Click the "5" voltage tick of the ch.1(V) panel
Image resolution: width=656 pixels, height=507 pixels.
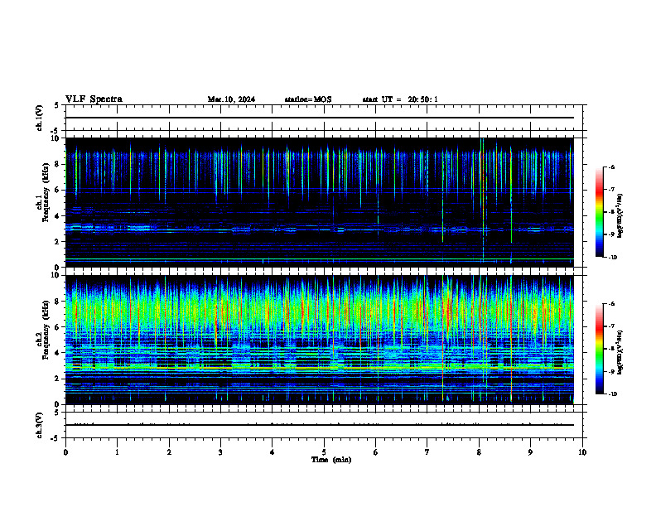(57, 106)
